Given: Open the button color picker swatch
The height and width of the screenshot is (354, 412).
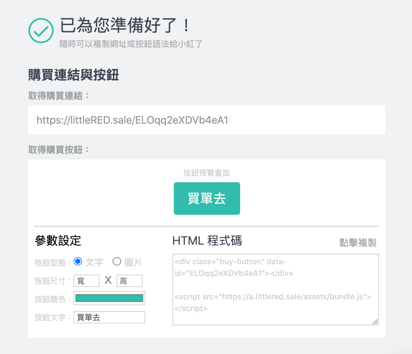Looking at the screenshot, I should tap(109, 298).
